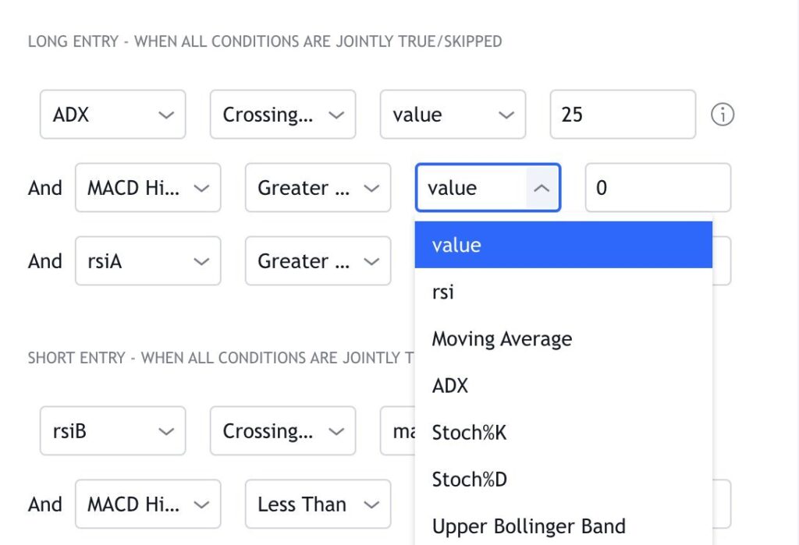Select the highlighted value option in list
This screenshot has height=545, width=799.
tap(563, 245)
